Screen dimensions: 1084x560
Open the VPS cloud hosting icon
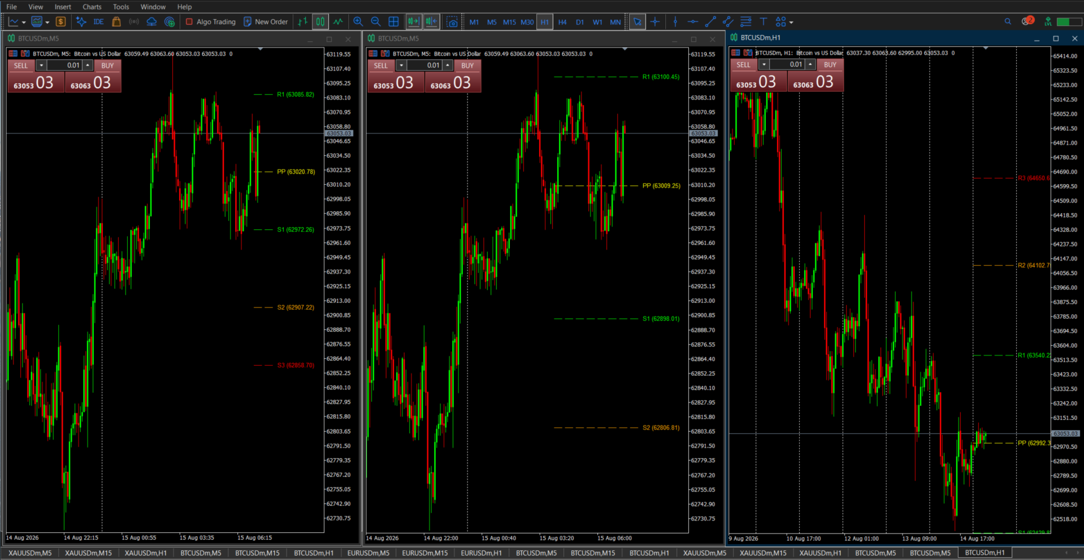[x=151, y=21]
